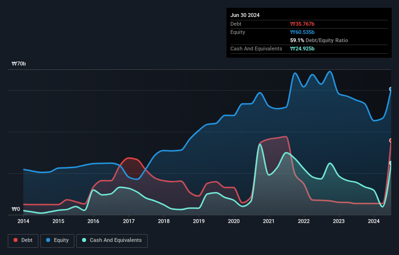Click the 2014 x-axis label
Viewport: 399px width, 255px height.
point(23,221)
